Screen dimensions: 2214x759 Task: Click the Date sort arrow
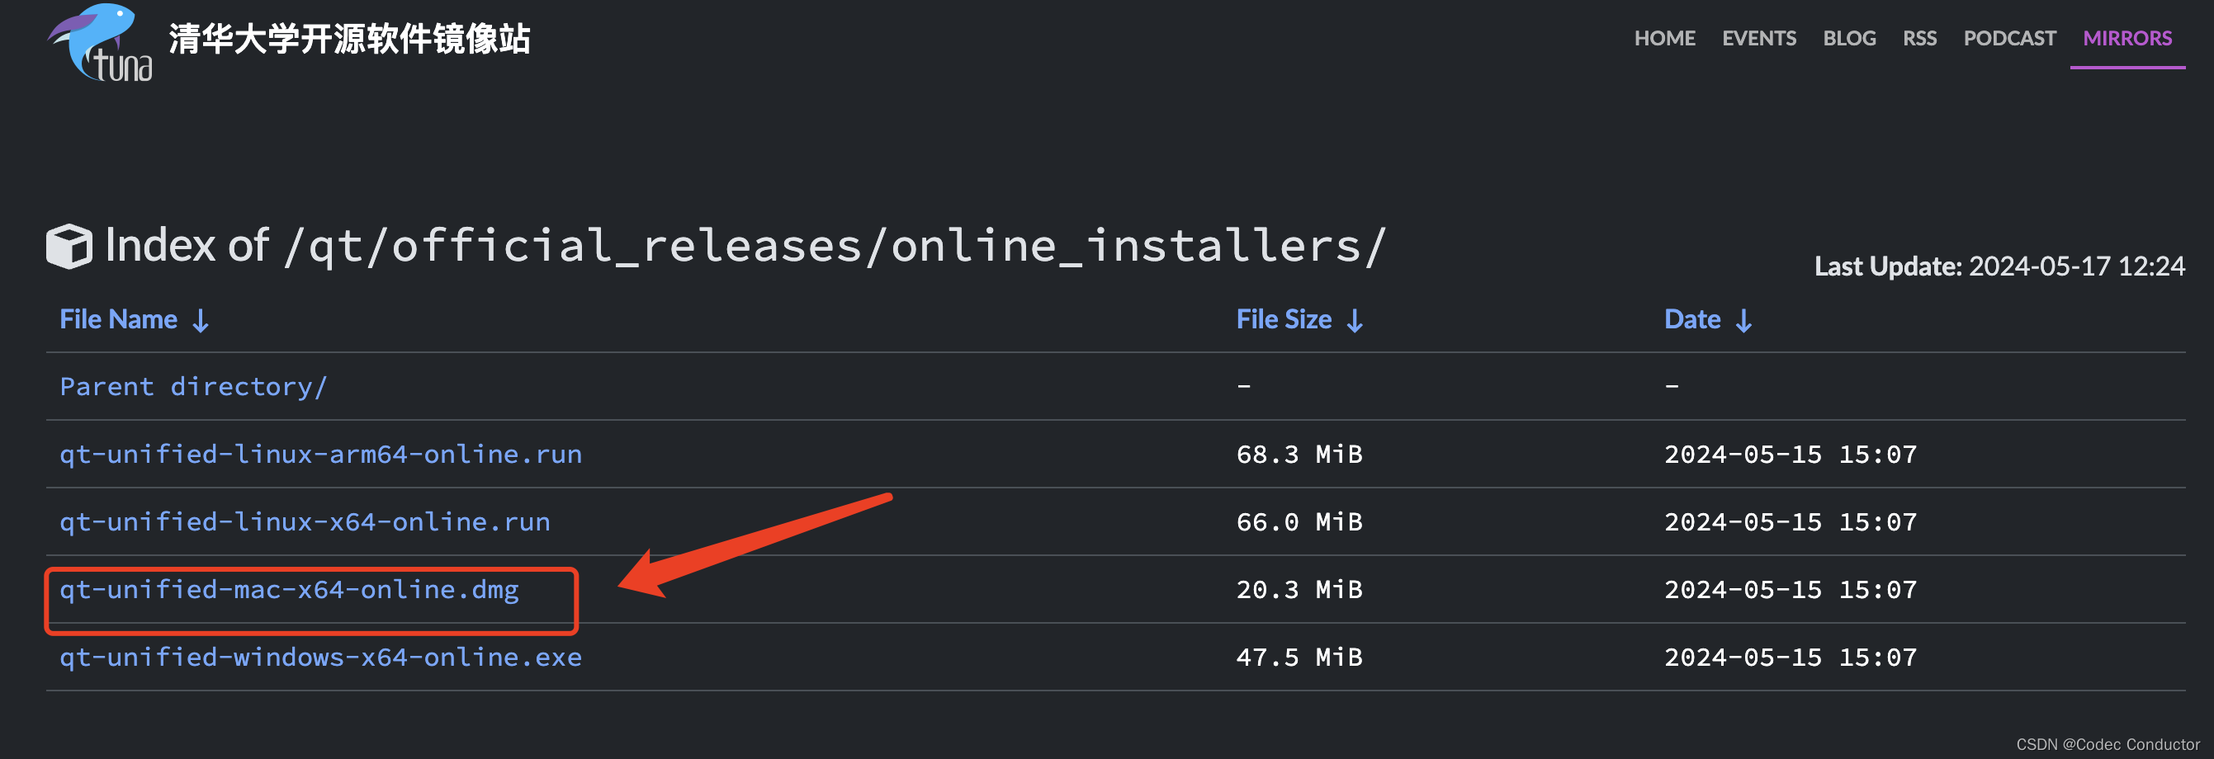[x=1745, y=320]
